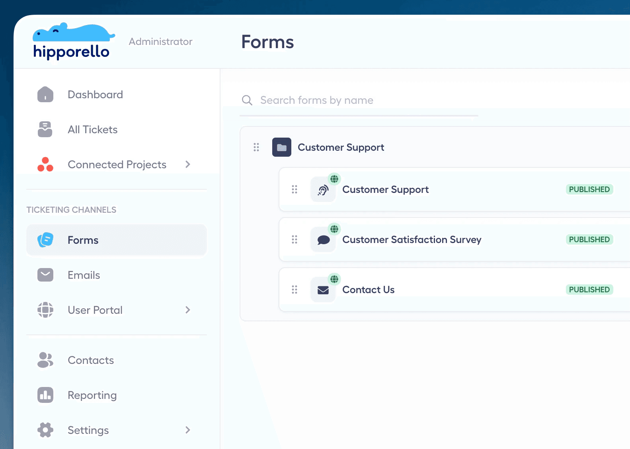
Task: Click the globe badge on Contact Us form
Action: tap(334, 279)
